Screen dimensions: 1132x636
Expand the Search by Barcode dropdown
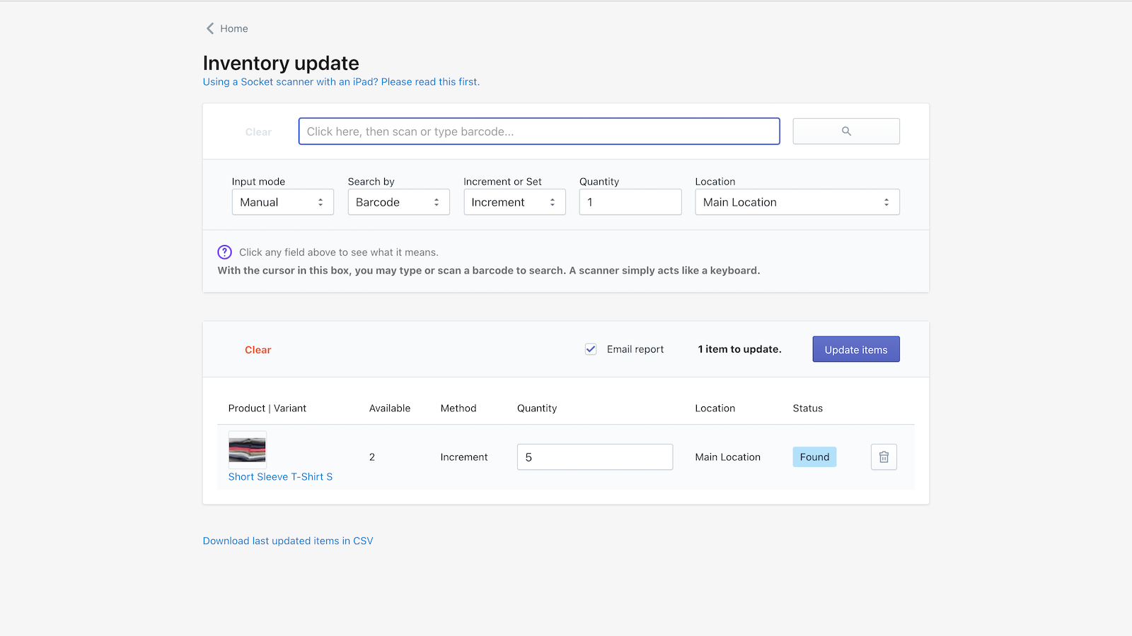pyautogui.click(x=398, y=202)
